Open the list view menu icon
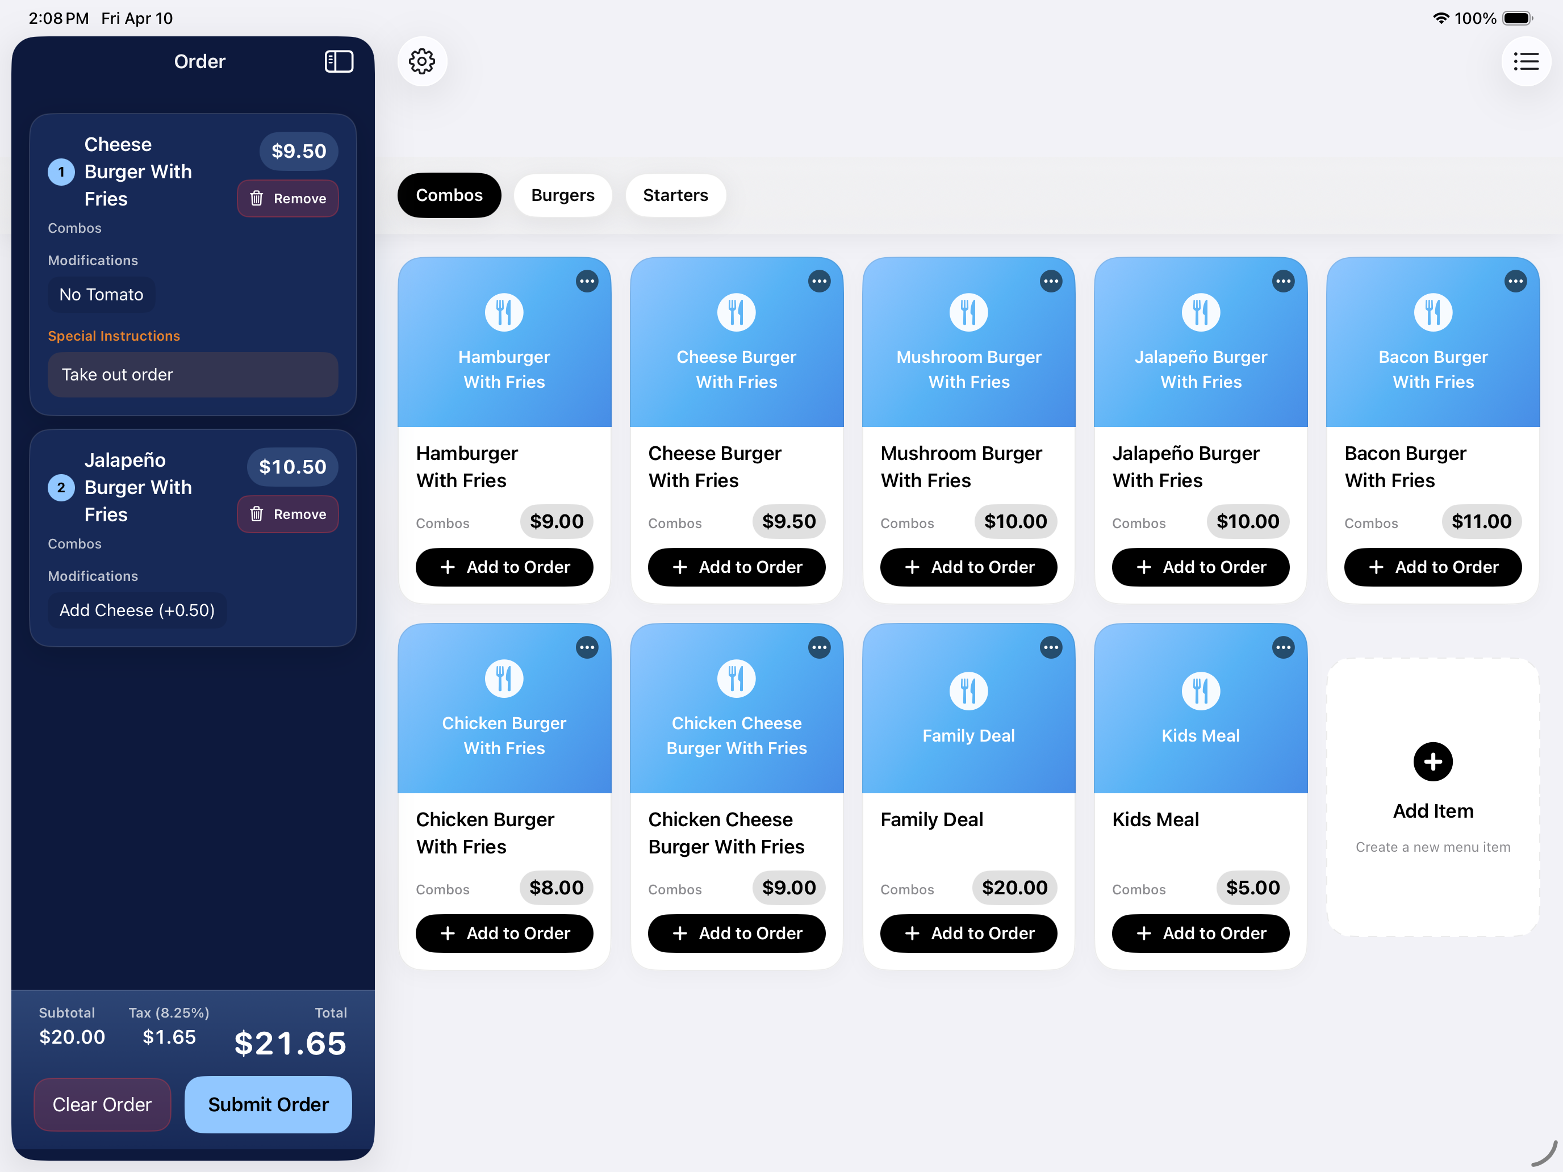Viewport: 1563px width, 1172px height. (1526, 61)
